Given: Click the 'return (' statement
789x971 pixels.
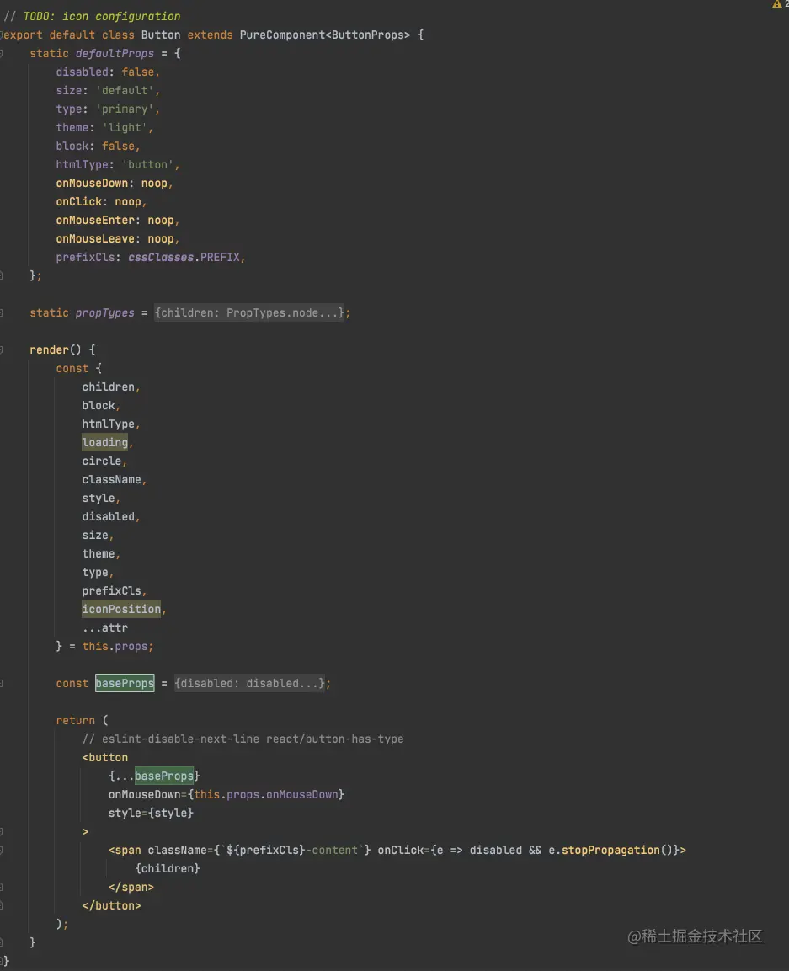Looking at the screenshot, I should pyautogui.click(x=82, y=720).
